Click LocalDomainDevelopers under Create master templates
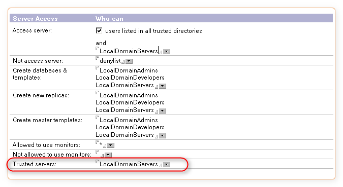343x187 pixels. [x=130, y=127]
